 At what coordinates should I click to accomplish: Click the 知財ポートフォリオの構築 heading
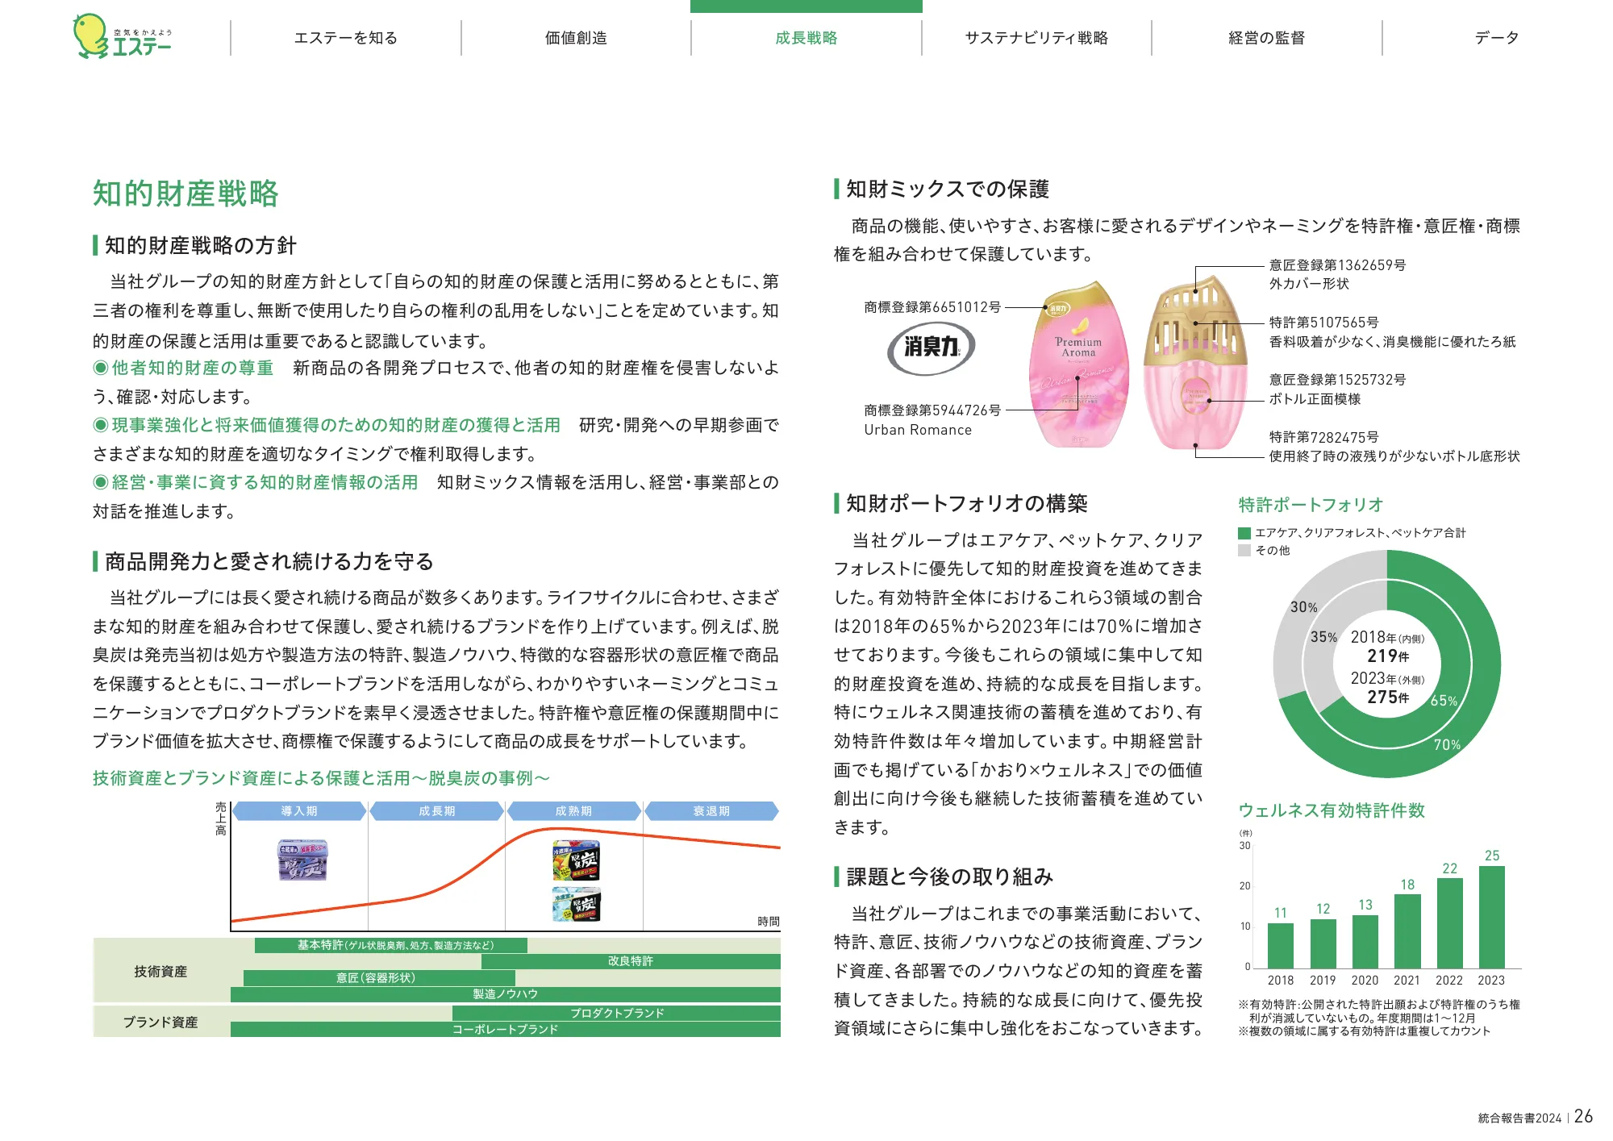click(x=967, y=503)
